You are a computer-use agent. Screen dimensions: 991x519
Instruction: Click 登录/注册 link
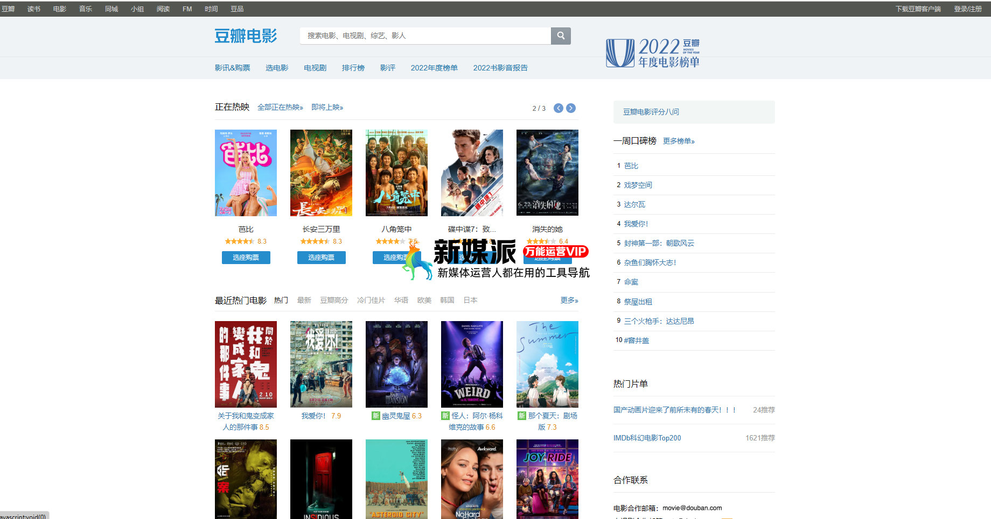[968, 9]
